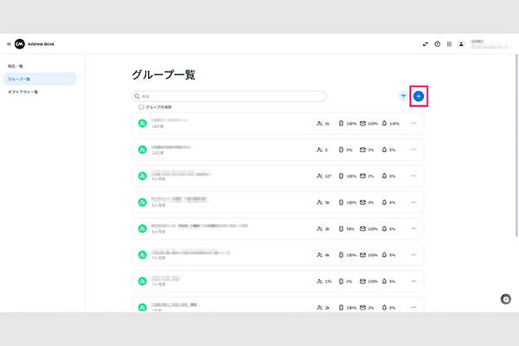Image resolution: width=519 pixels, height=346 pixels.
Task: Open the three-dot menu of second group
Action: coord(413,150)
